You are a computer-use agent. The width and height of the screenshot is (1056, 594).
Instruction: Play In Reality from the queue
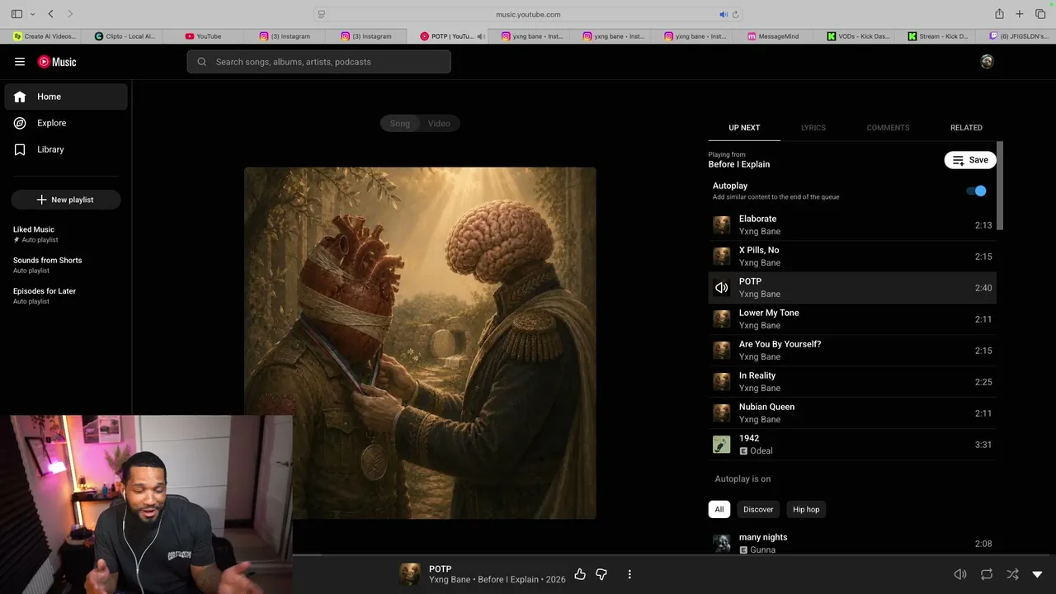pos(852,382)
